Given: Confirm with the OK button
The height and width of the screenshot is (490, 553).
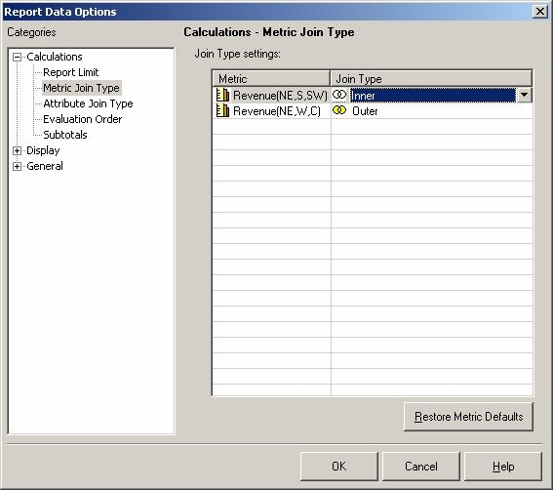Looking at the screenshot, I should (339, 467).
